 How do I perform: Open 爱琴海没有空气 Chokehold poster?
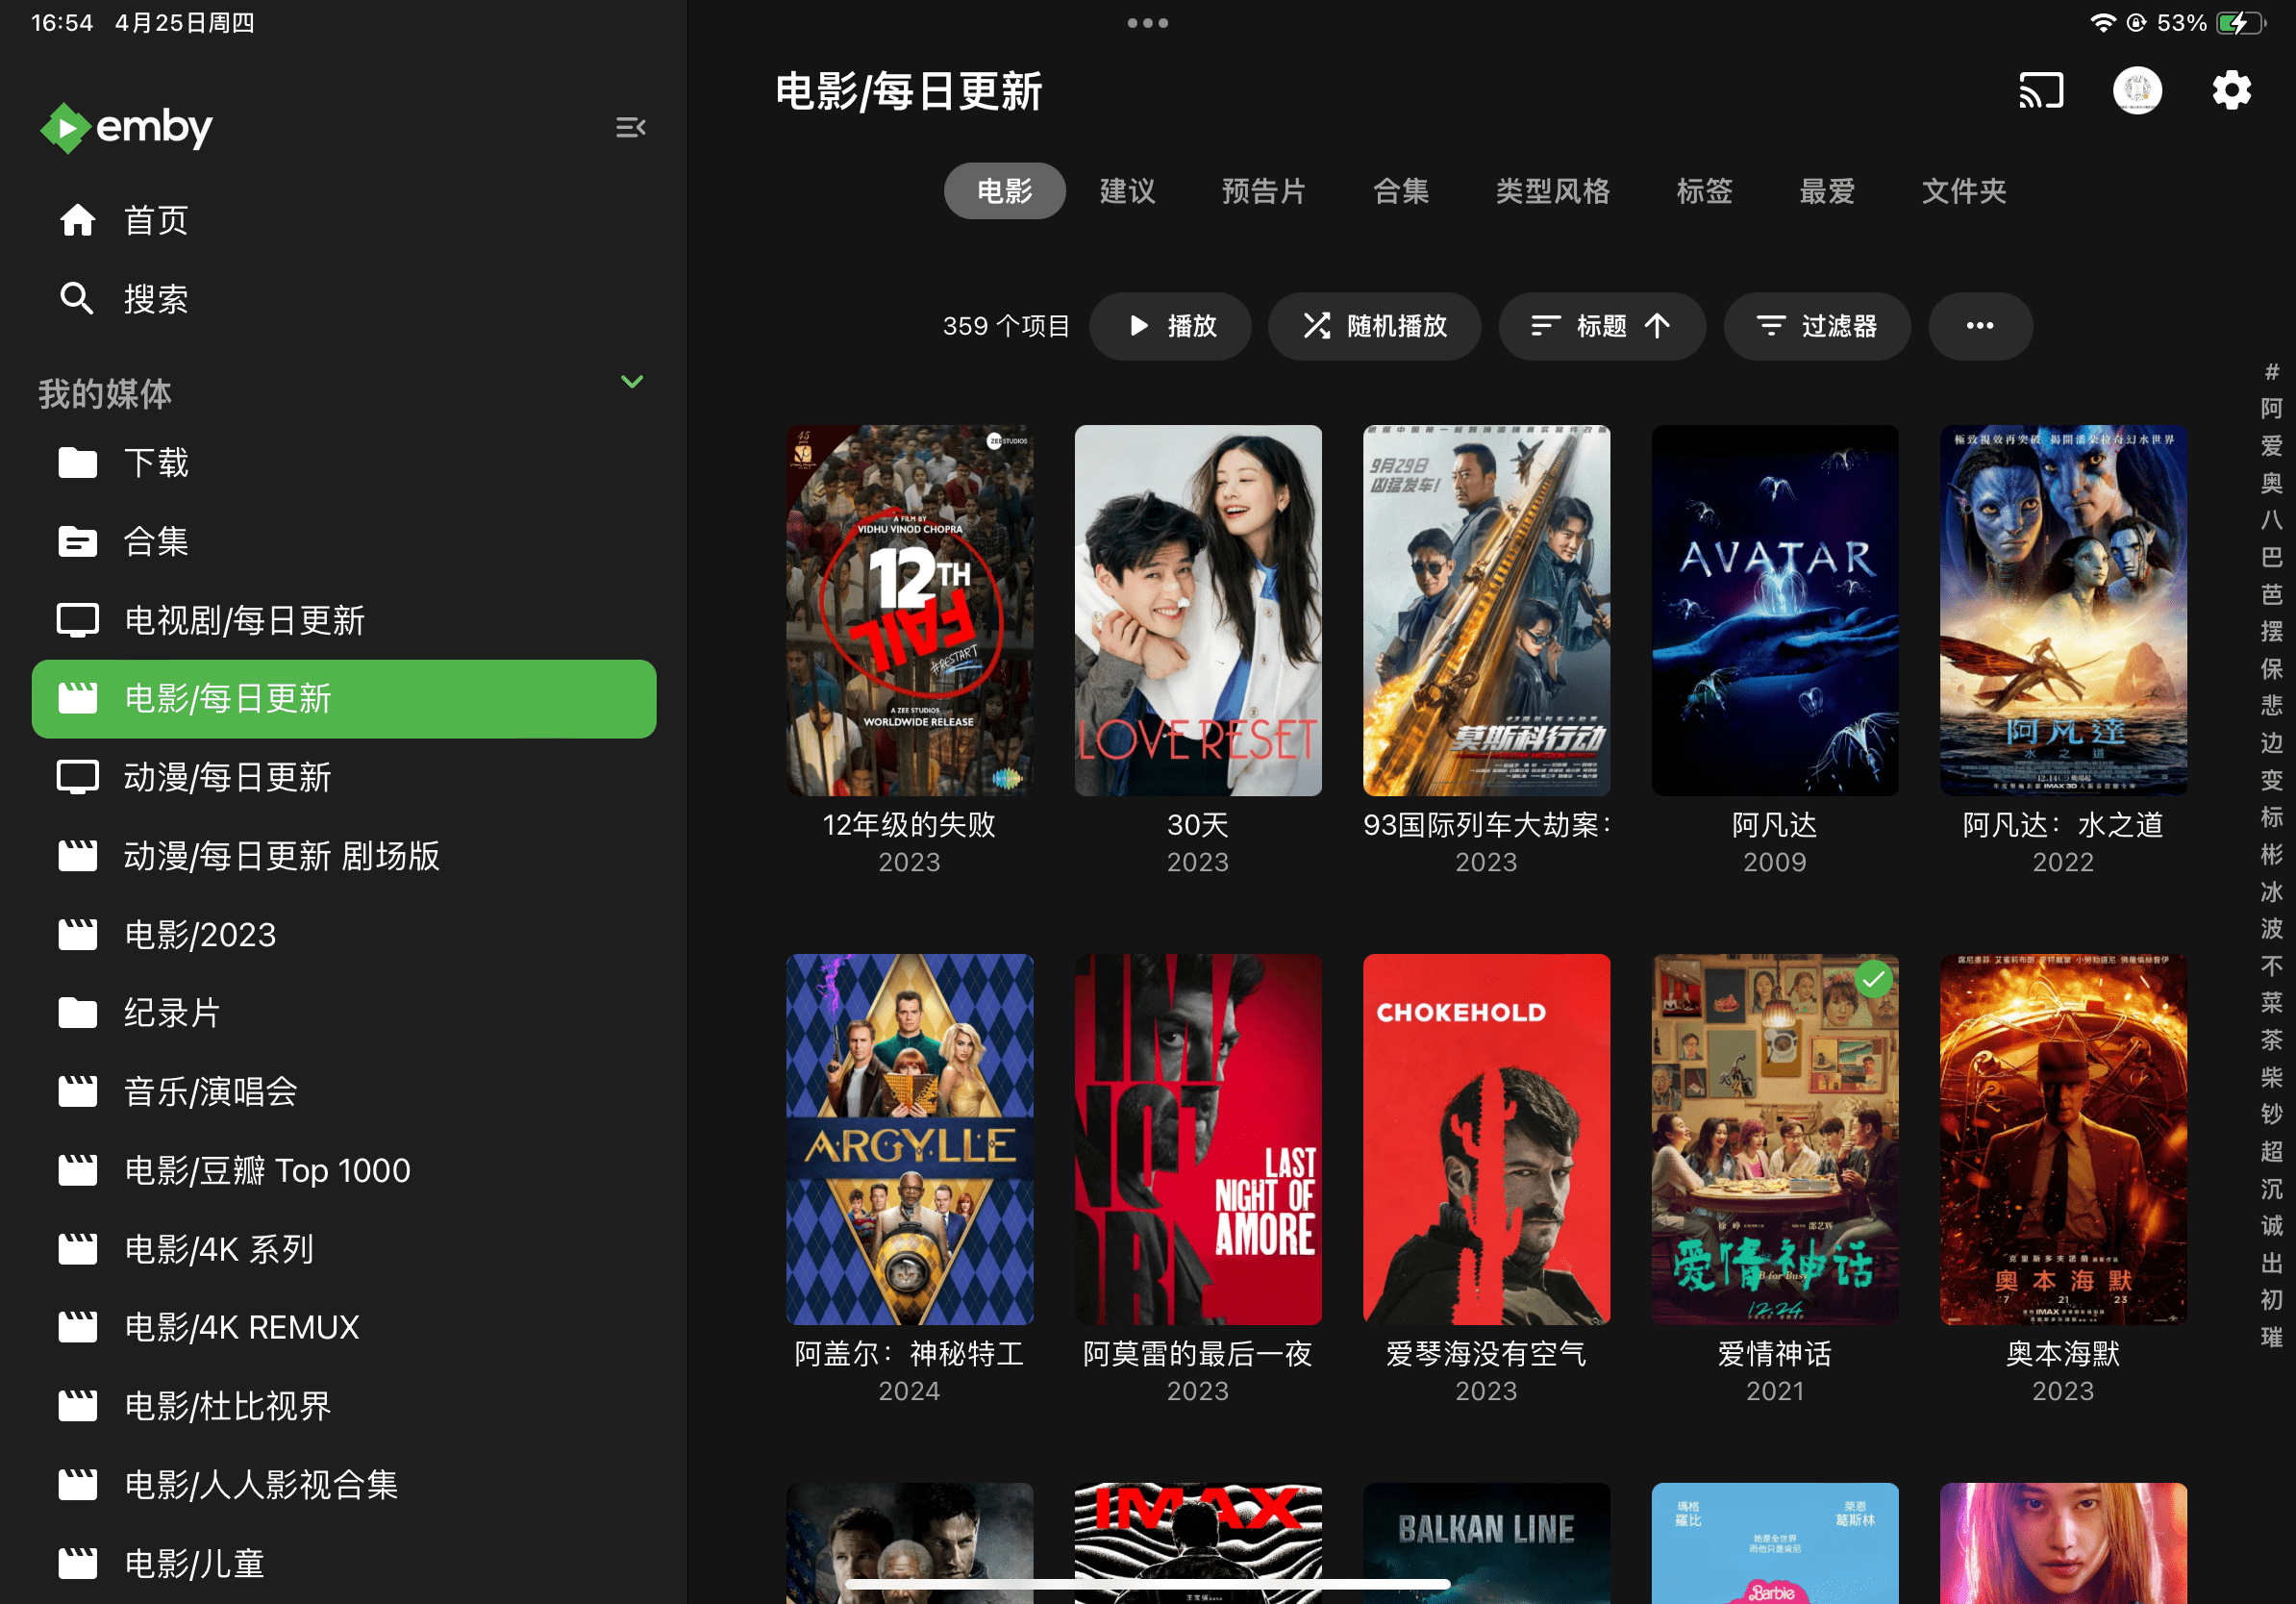tap(1486, 1140)
